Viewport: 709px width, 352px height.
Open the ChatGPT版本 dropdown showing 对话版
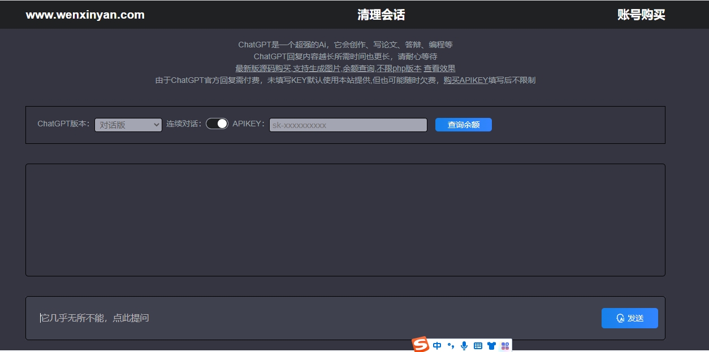coord(128,125)
